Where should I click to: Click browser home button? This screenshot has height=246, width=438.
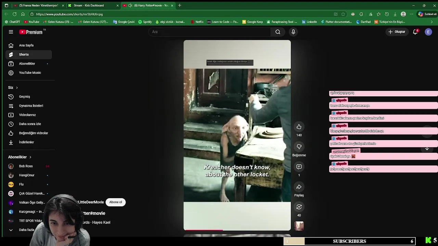click(x=23, y=14)
